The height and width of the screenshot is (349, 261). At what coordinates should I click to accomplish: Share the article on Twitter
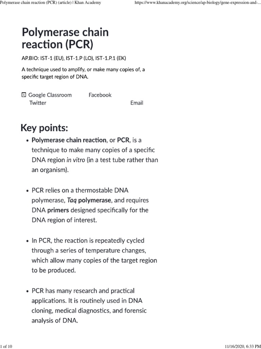coord(38,103)
